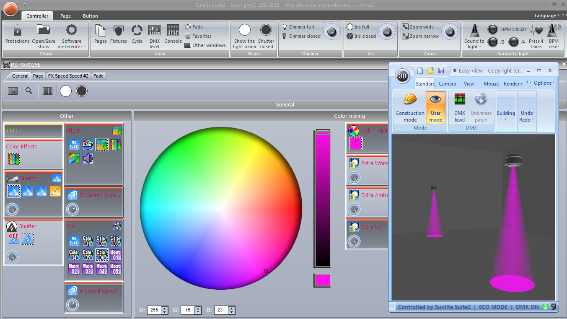Toggle Zoom wide
This screenshot has width=567, height=319.
pos(418,27)
